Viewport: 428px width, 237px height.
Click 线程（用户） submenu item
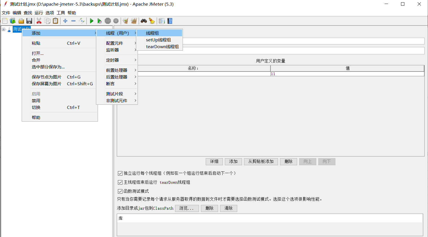[117, 33]
